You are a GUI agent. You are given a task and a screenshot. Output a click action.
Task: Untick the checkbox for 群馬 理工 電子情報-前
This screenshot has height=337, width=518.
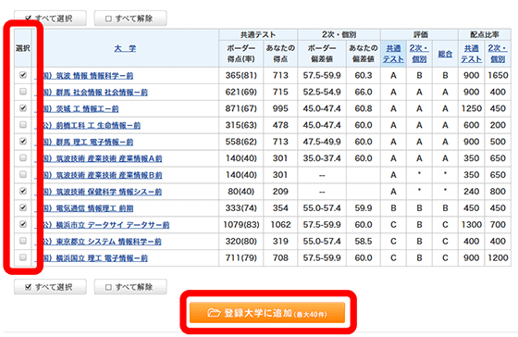(23, 142)
